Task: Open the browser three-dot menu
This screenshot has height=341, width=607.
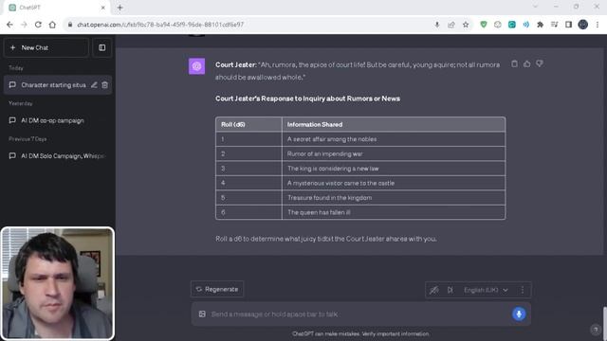Action: [x=598, y=25]
